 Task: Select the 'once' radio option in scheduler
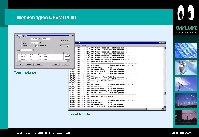22,39
